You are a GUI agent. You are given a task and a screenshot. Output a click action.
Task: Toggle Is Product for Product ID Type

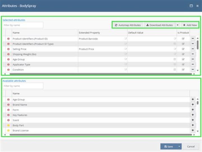point(183,44)
